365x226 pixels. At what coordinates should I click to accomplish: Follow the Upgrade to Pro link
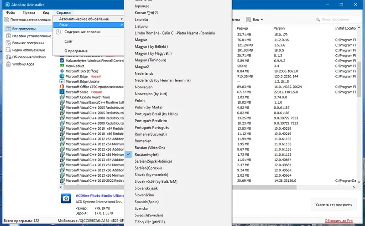[x=339, y=221]
